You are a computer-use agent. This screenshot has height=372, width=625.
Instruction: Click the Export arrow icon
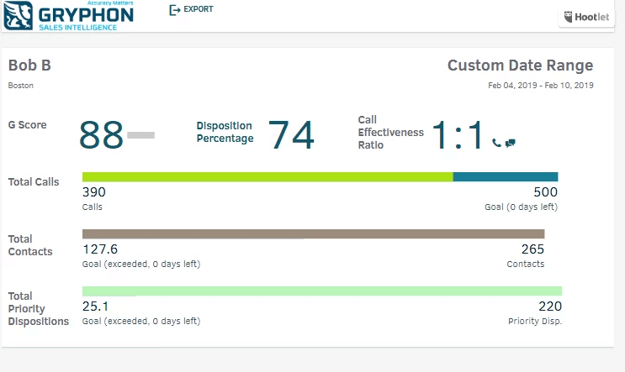175,9
